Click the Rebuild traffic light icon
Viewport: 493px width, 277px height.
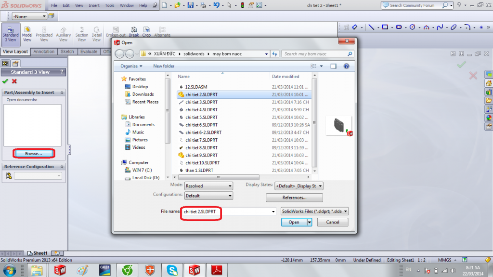(x=243, y=5)
